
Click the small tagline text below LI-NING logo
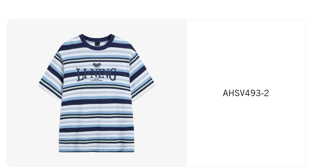(x=97, y=80)
